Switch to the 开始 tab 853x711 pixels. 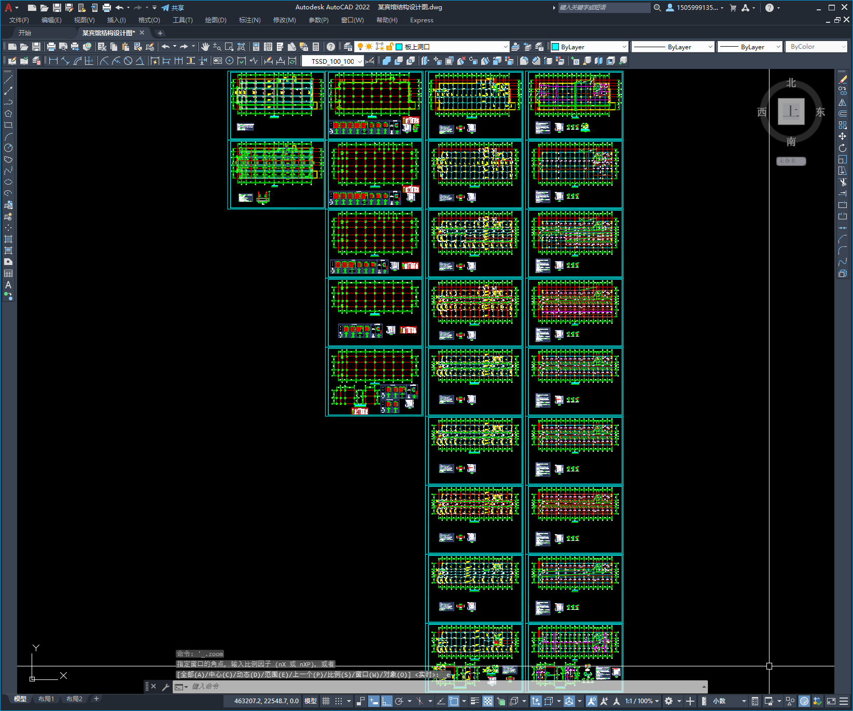(x=25, y=33)
